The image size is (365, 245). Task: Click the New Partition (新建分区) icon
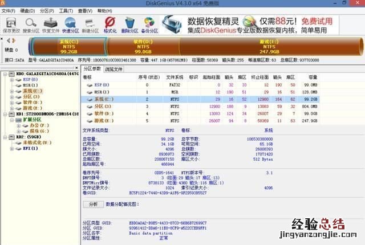tap(90, 25)
